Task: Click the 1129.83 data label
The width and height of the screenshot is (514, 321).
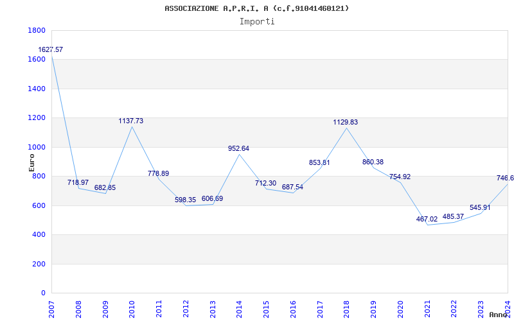Action: click(x=346, y=122)
